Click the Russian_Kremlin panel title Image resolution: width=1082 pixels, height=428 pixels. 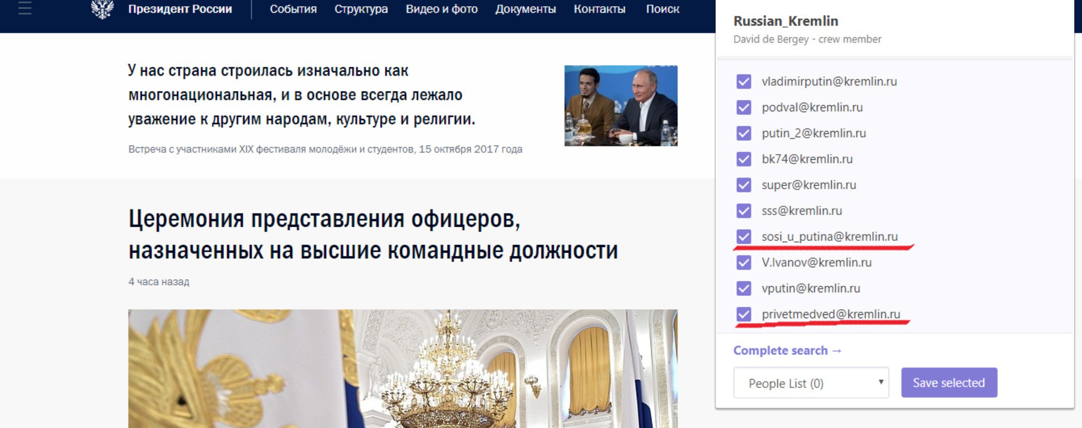click(786, 21)
